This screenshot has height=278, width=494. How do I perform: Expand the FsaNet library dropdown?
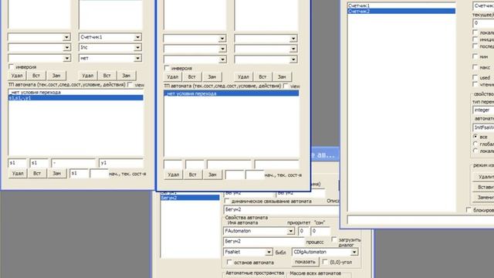click(x=269, y=253)
